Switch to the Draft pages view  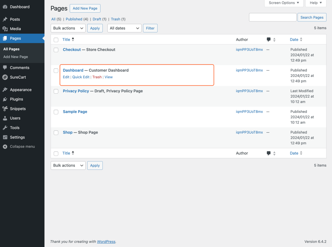[96, 19]
